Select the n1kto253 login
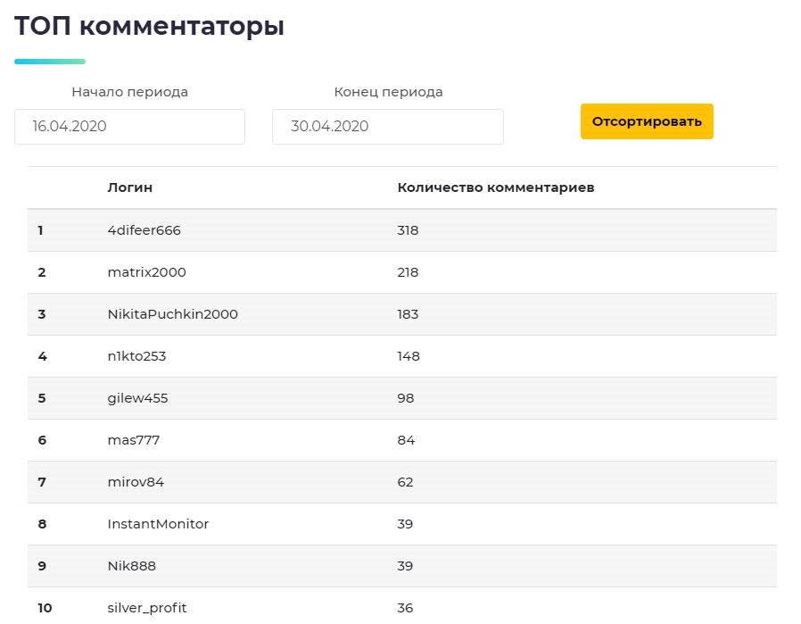This screenshot has width=801, height=624. (x=137, y=356)
